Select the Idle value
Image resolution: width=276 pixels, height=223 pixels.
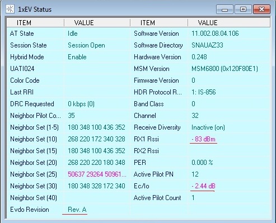pos(73,34)
